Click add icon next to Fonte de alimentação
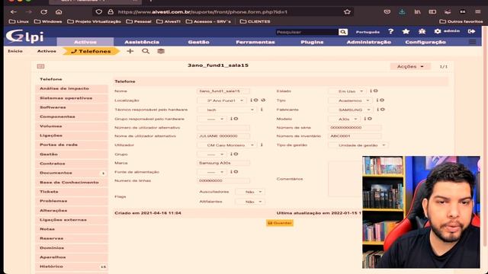 (x=236, y=171)
